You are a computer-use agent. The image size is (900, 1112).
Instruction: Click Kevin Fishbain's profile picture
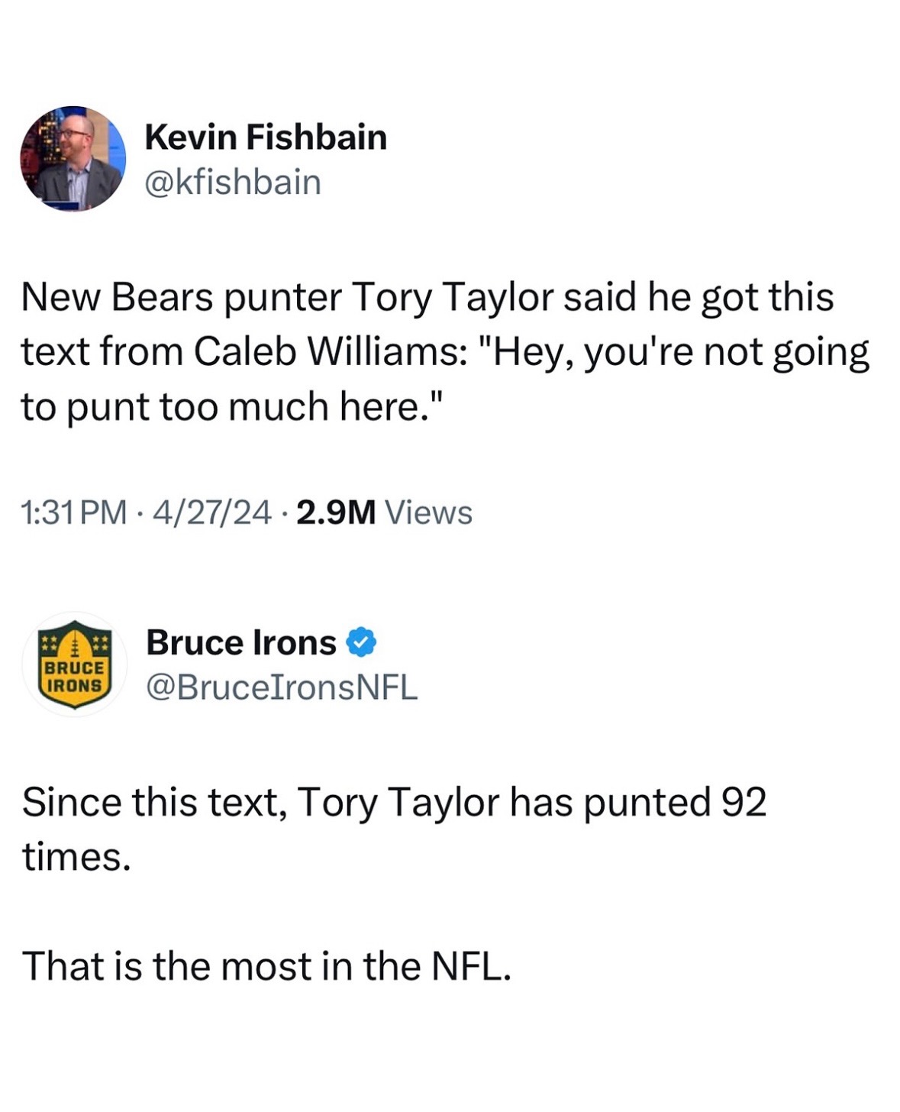click(x=73, y=158)
